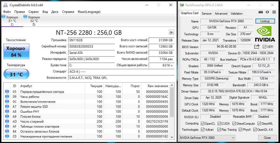
Task: Click the CrystalDiskInfo title bar app icon
Action: [x=5, y=5]
